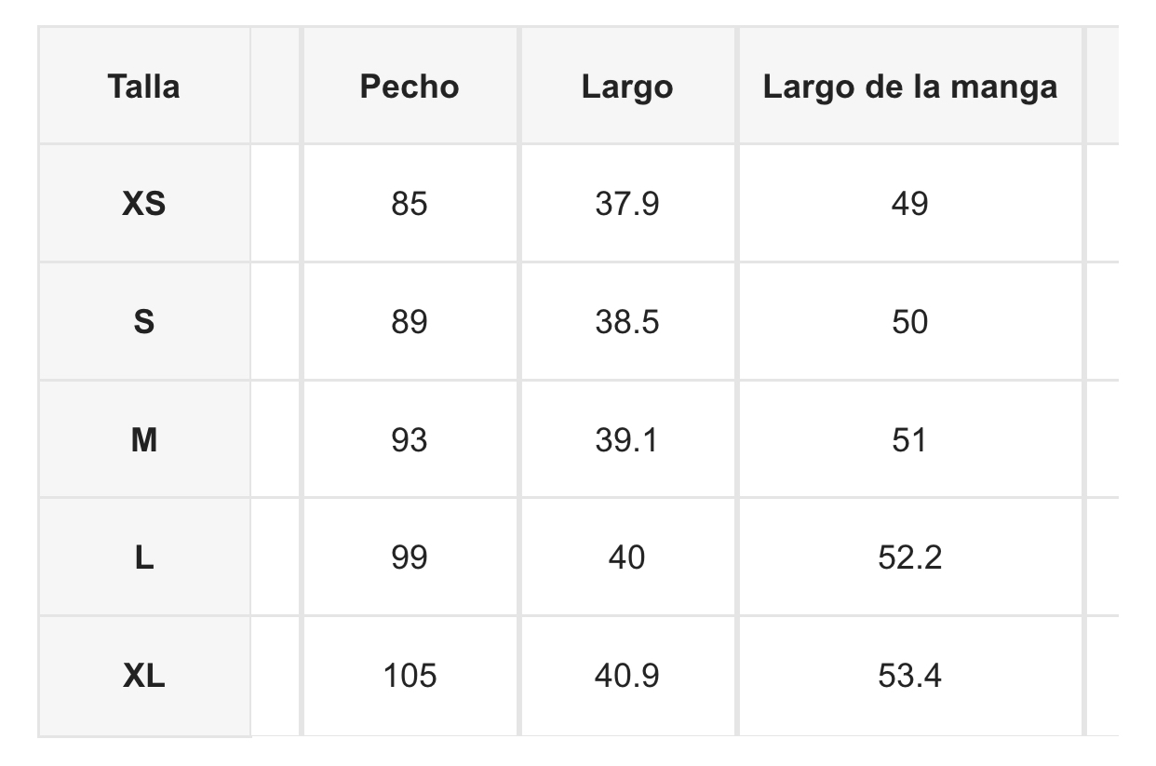Select the Largo value 38.5 cell
Viewport: 1156px width, 766px height.
click(627, 321)
